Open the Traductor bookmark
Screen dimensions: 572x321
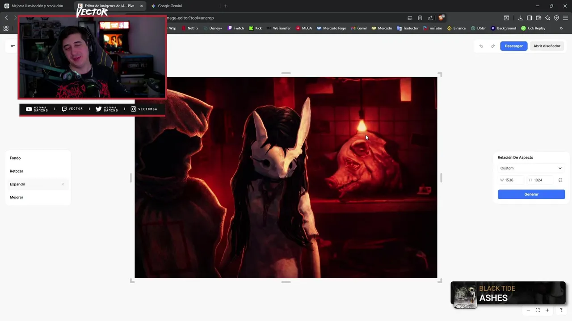pos(407,28)
